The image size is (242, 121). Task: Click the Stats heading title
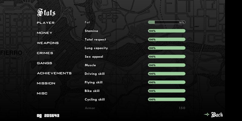click(x=46, y=12)
